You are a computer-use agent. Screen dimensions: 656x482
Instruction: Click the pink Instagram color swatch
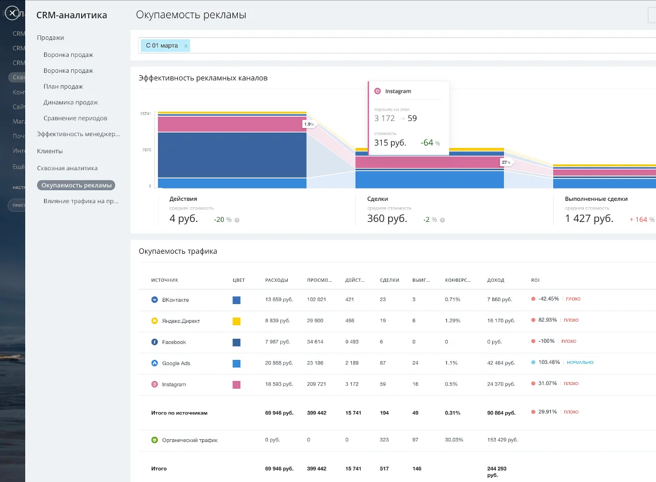[x=237, y=385]
